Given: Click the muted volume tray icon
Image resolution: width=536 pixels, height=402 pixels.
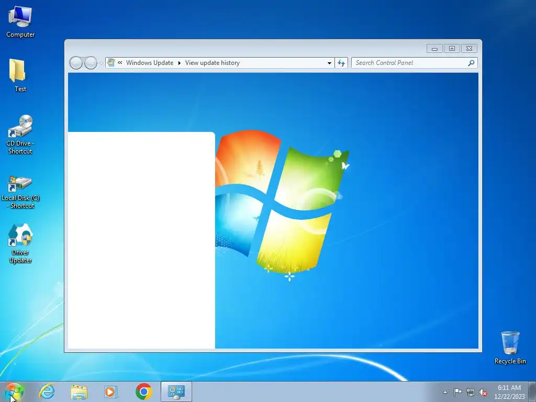Looking at the screenshot, I should pyautogui.click(x=483, y=392).
